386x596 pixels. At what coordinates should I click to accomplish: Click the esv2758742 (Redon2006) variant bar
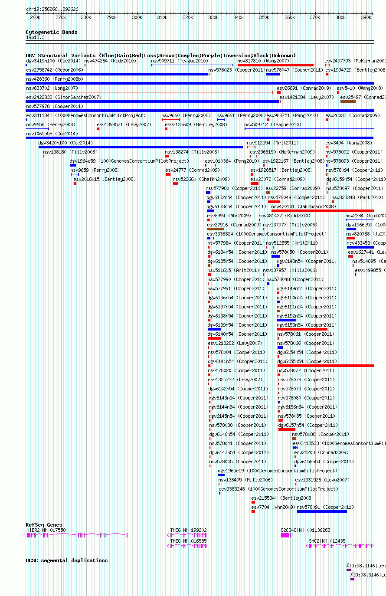pos(117,74)
